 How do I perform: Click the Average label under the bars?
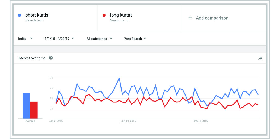(x=30, y=121)
